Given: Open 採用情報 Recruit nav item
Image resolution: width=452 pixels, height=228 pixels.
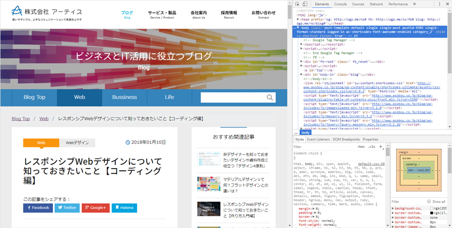Looking at the screenshot, I should [x=229, y=14].
